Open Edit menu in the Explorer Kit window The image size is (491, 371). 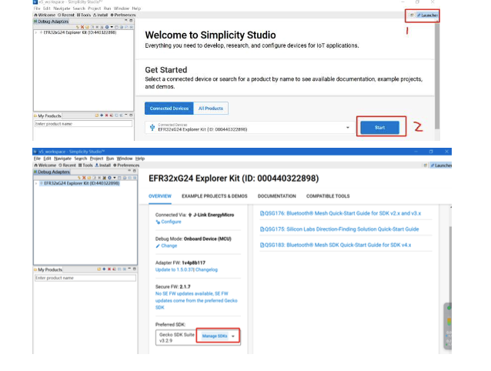[47, 159]
